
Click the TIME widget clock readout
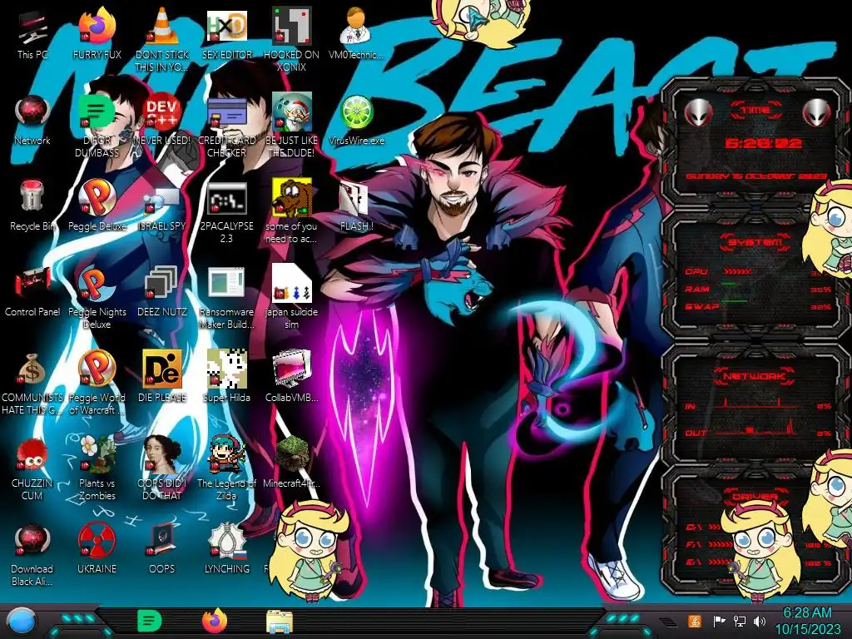(763, 143)
